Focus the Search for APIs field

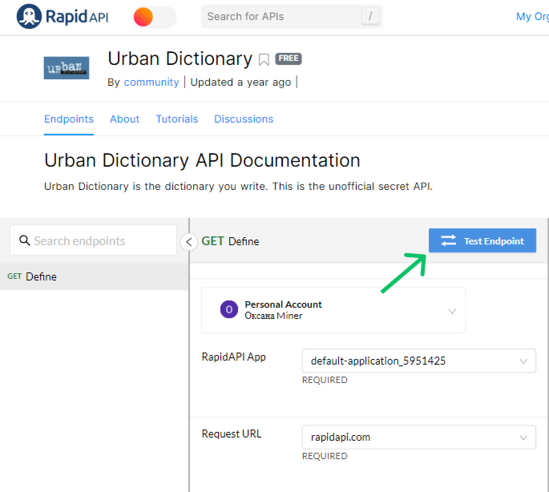(292, 16)
